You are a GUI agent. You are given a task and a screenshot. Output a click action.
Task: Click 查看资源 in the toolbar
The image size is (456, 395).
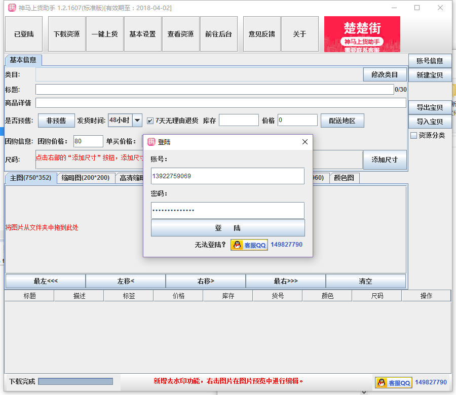(180, 34)
